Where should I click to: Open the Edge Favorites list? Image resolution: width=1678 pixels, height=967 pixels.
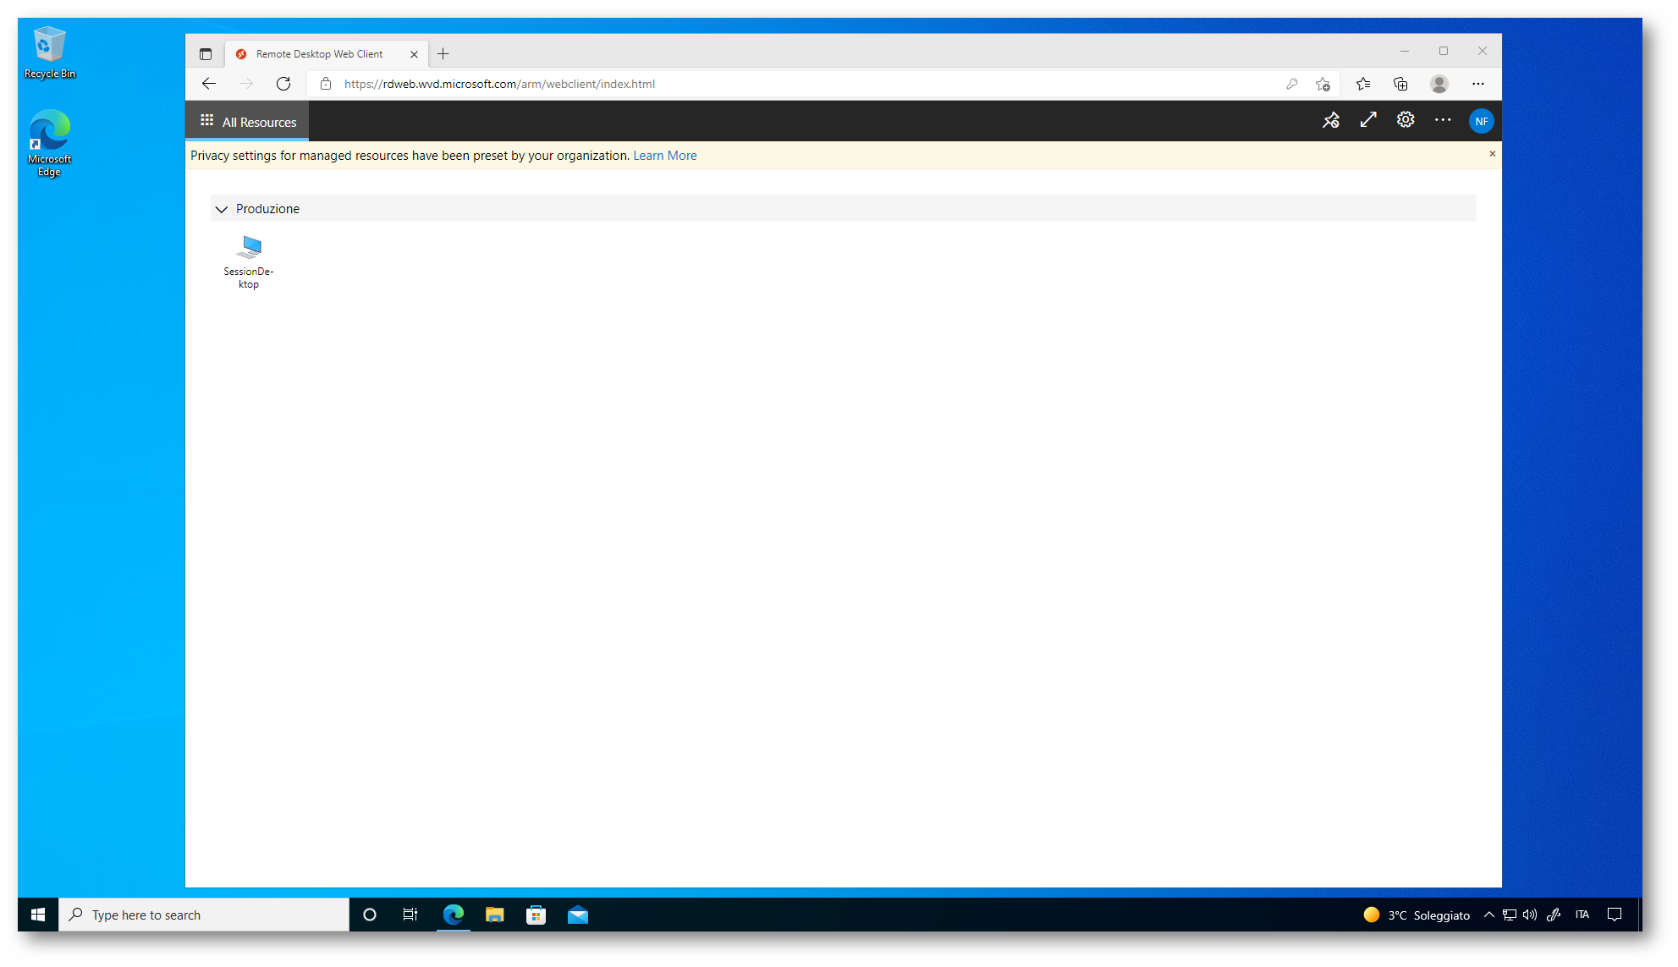[x=1363, y=84]
